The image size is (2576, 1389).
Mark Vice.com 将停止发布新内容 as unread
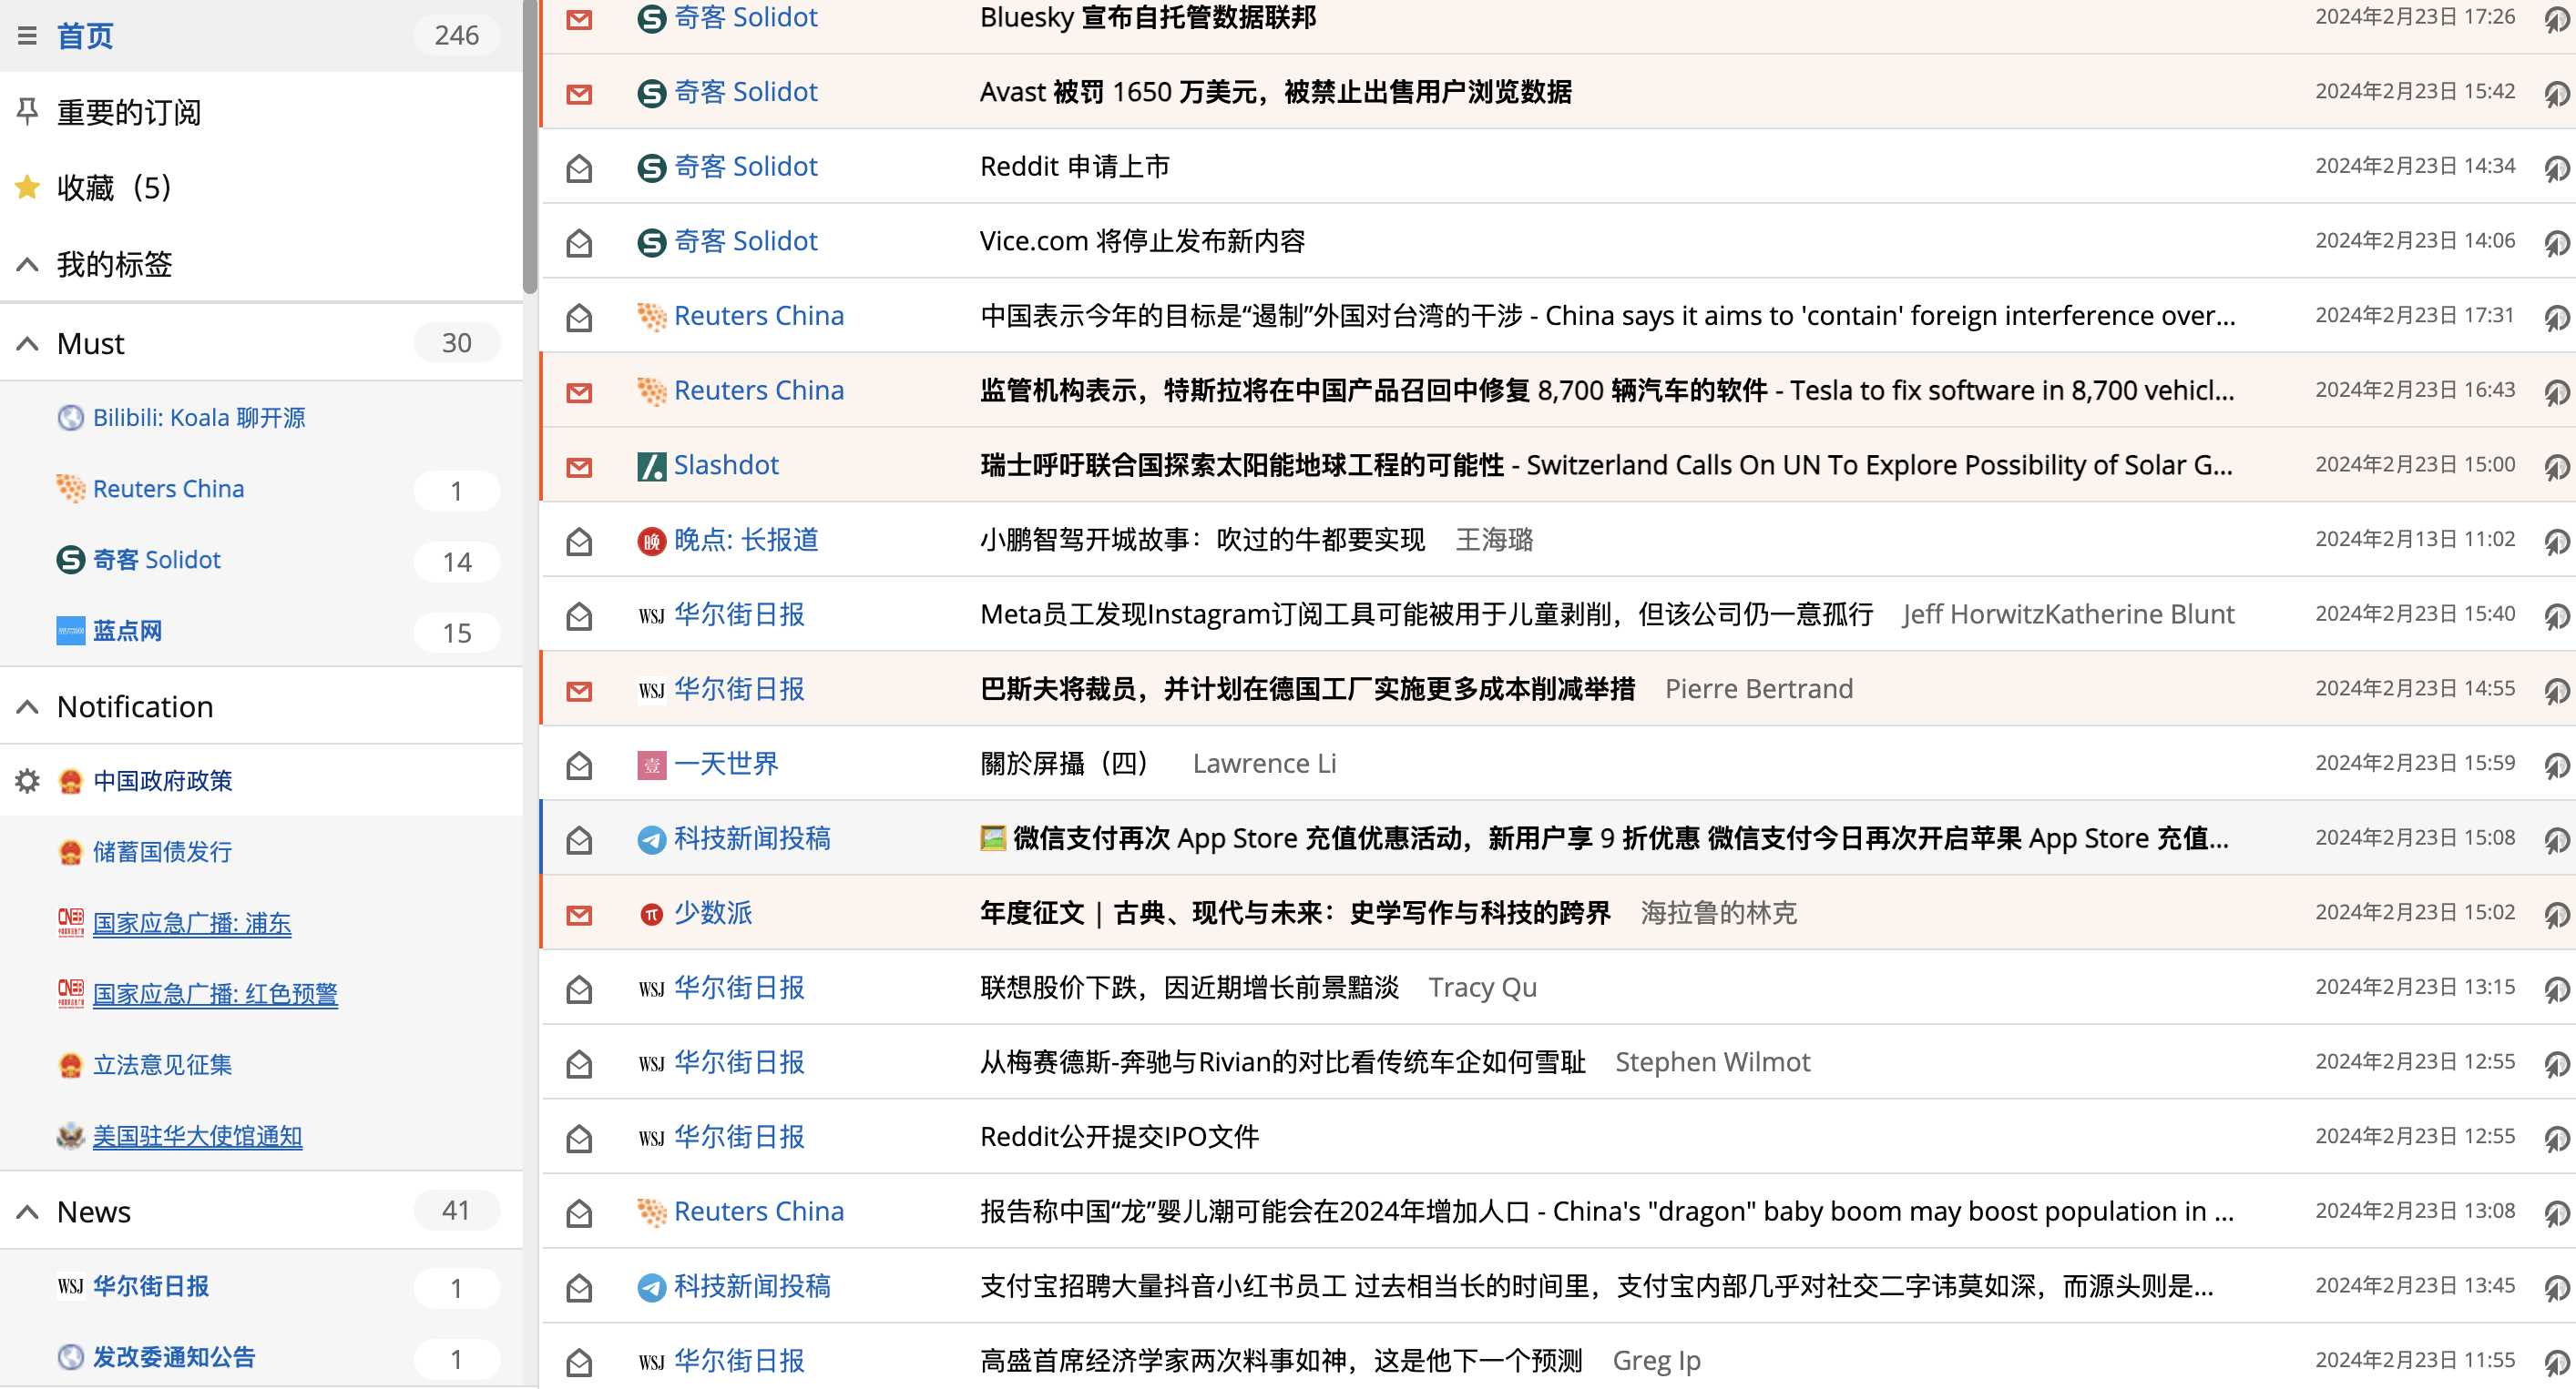pos(579,242)
